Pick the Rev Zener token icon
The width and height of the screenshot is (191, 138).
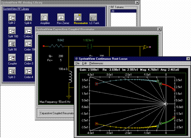point(61,17)
